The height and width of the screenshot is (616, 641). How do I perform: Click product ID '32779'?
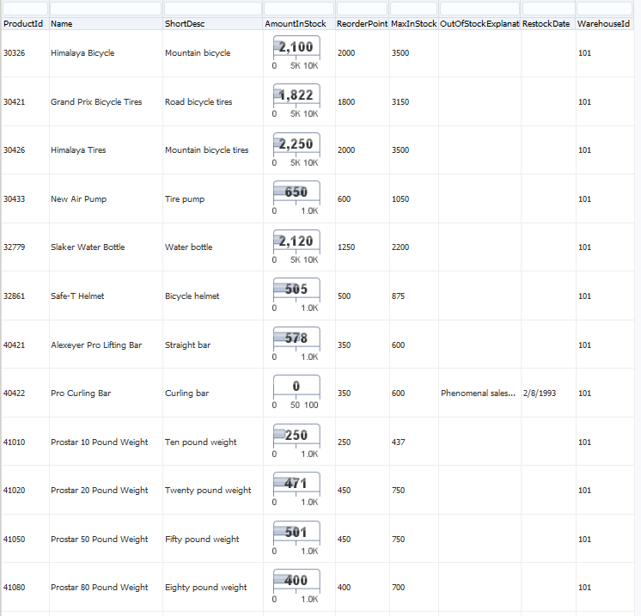point(15,247)
